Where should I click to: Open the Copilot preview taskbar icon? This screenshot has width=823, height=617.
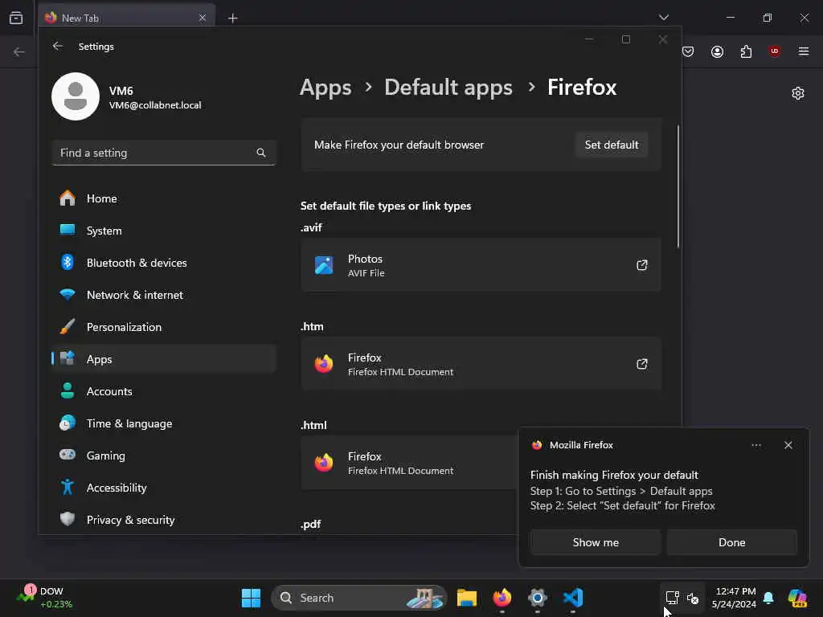click(797, 598)
